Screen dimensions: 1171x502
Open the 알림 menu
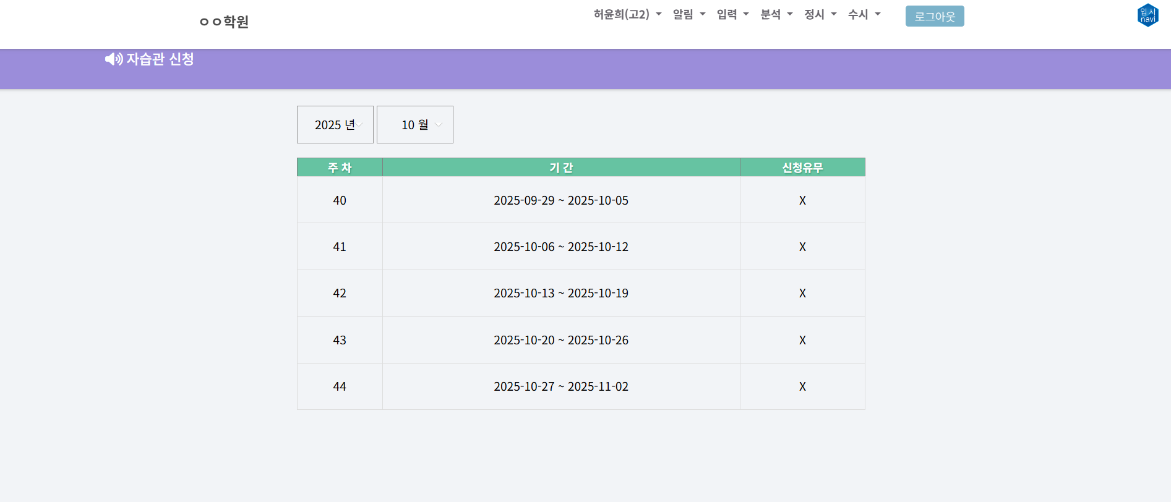click(x=688, y=14)
